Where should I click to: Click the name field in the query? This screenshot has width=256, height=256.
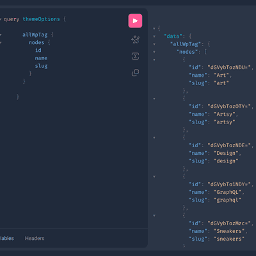(x=41, y=58)
